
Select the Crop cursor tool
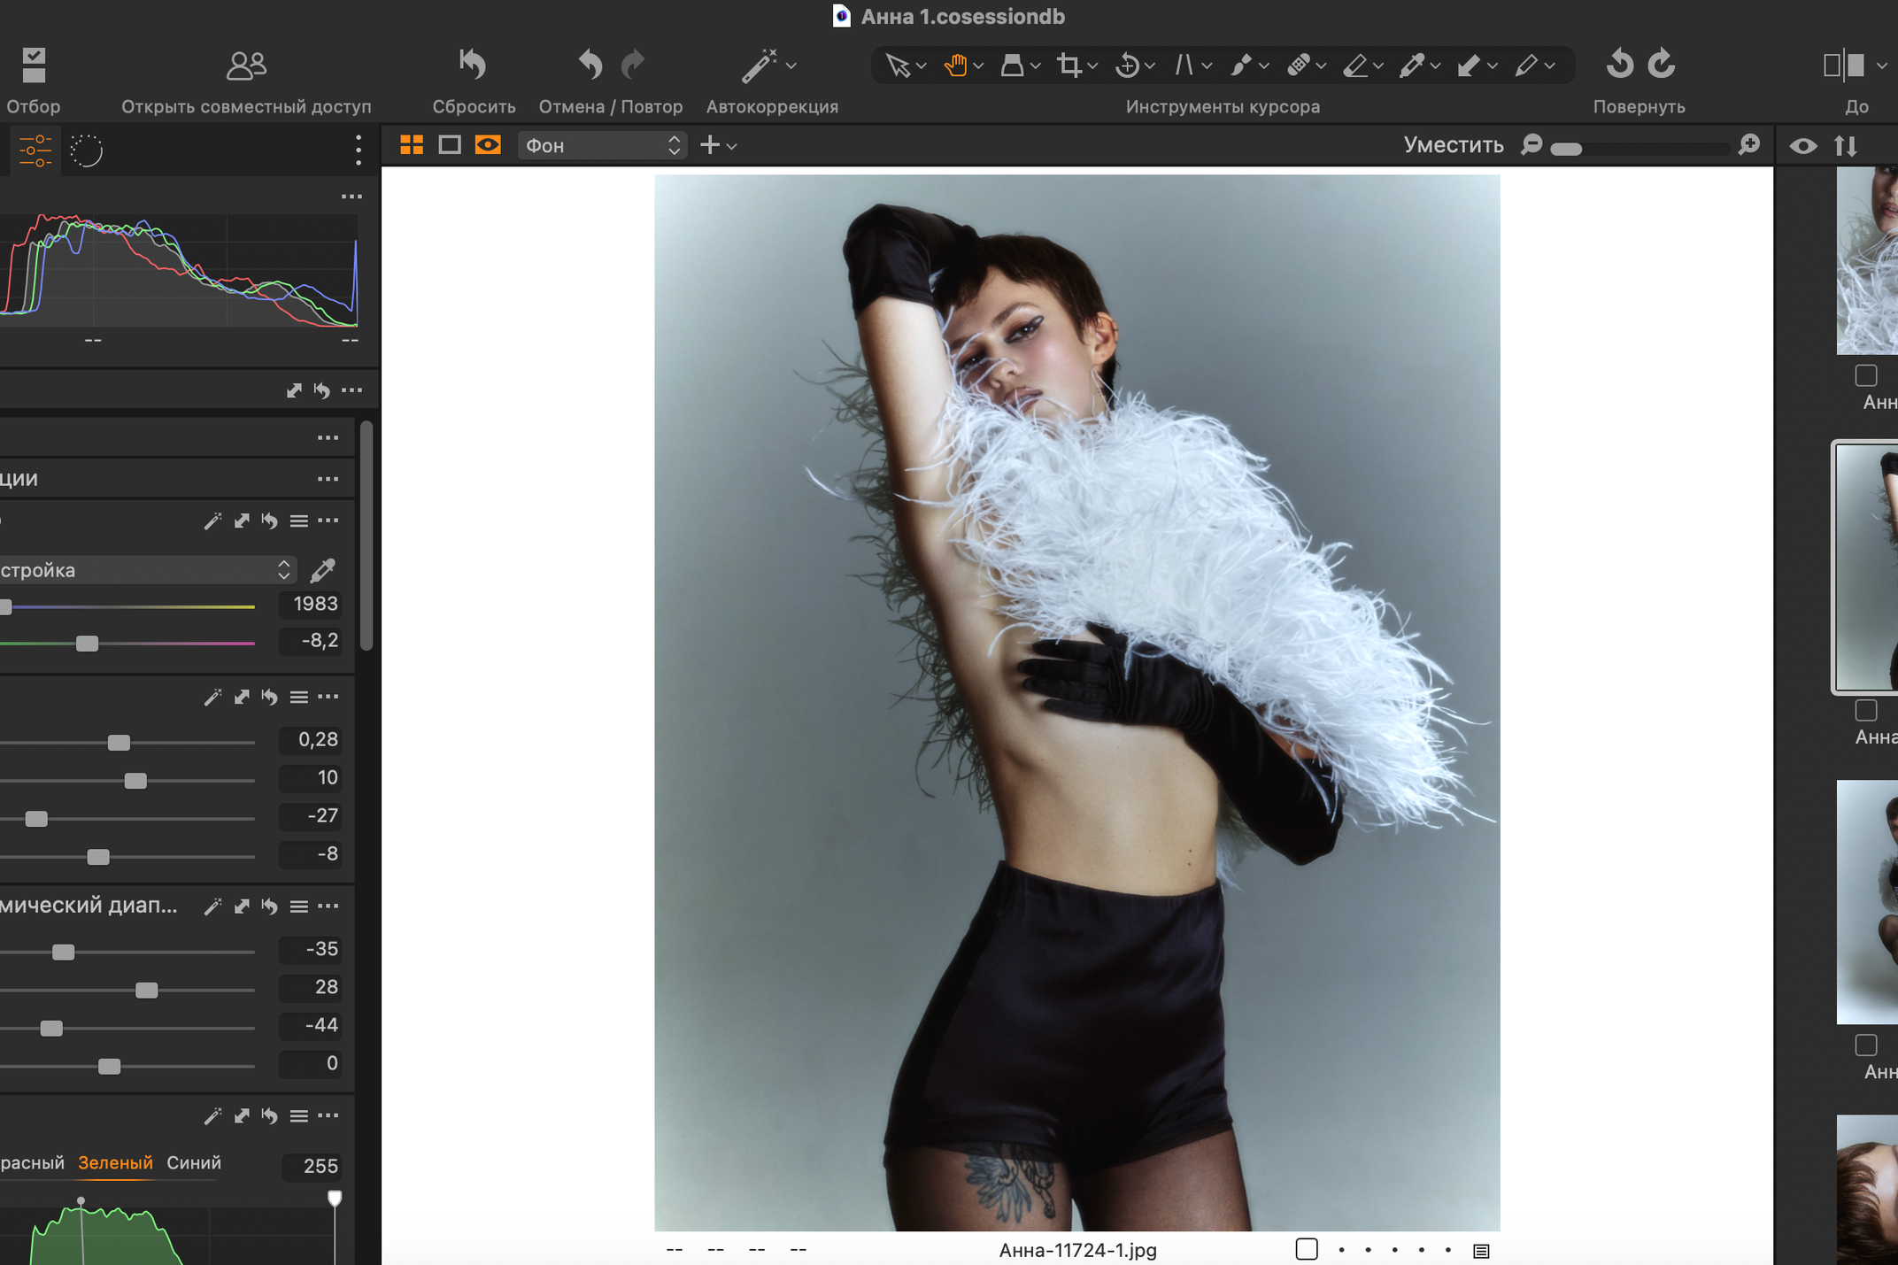pos(1069,66)
